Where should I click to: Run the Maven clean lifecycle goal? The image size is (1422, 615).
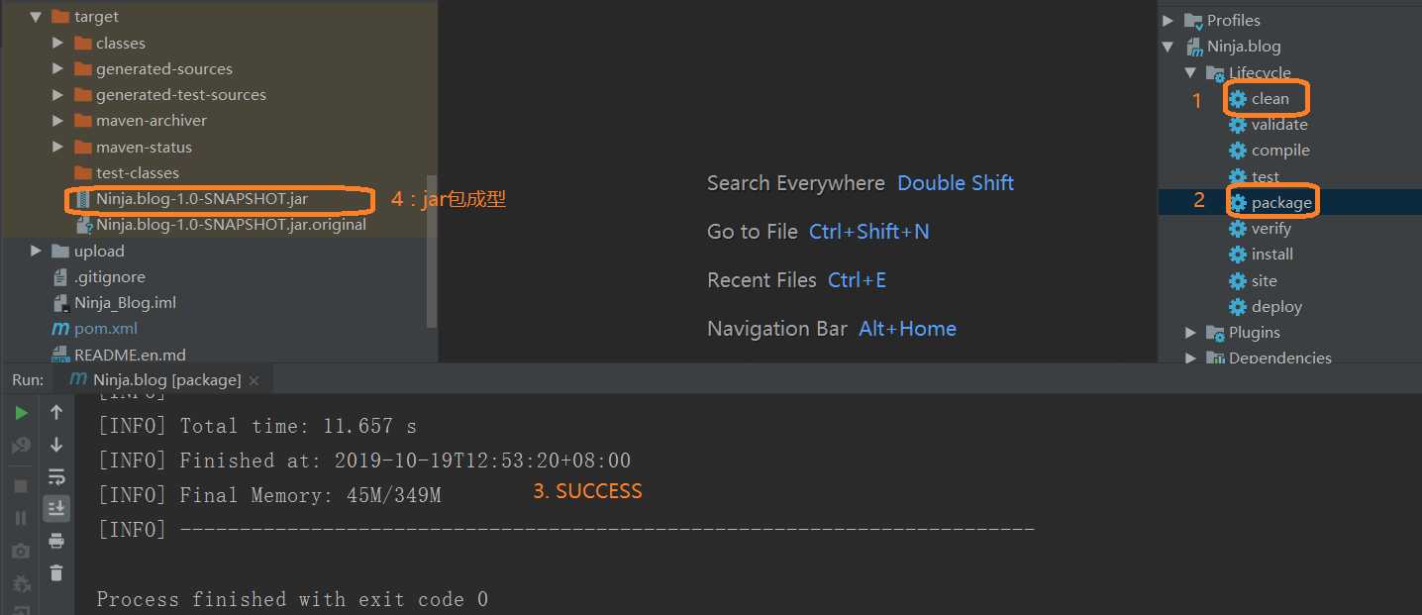tap(1270, 99)
